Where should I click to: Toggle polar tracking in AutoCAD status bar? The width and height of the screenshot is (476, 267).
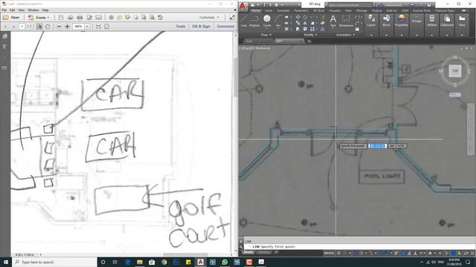[361, 253]
